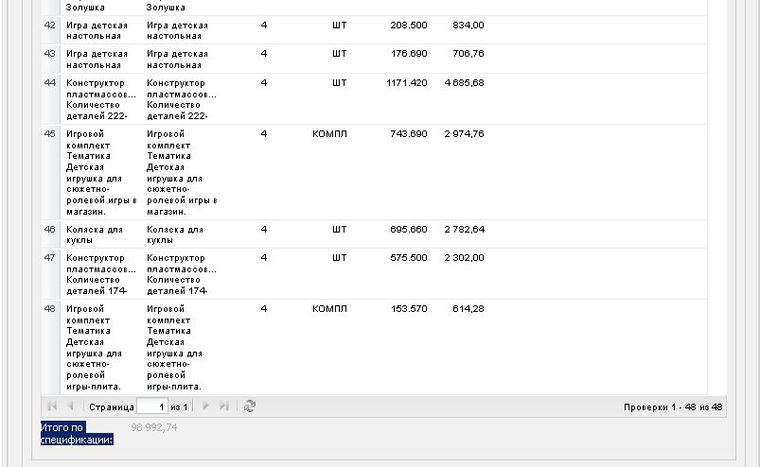Click price value 1171.420
This screenshot has height=467, width=760.
(x=407, y=83)
